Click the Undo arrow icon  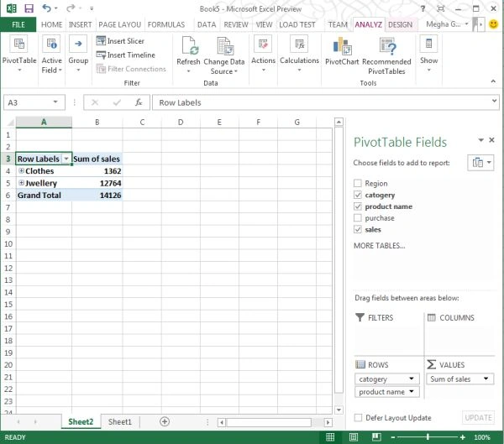[x=46, y=8]
